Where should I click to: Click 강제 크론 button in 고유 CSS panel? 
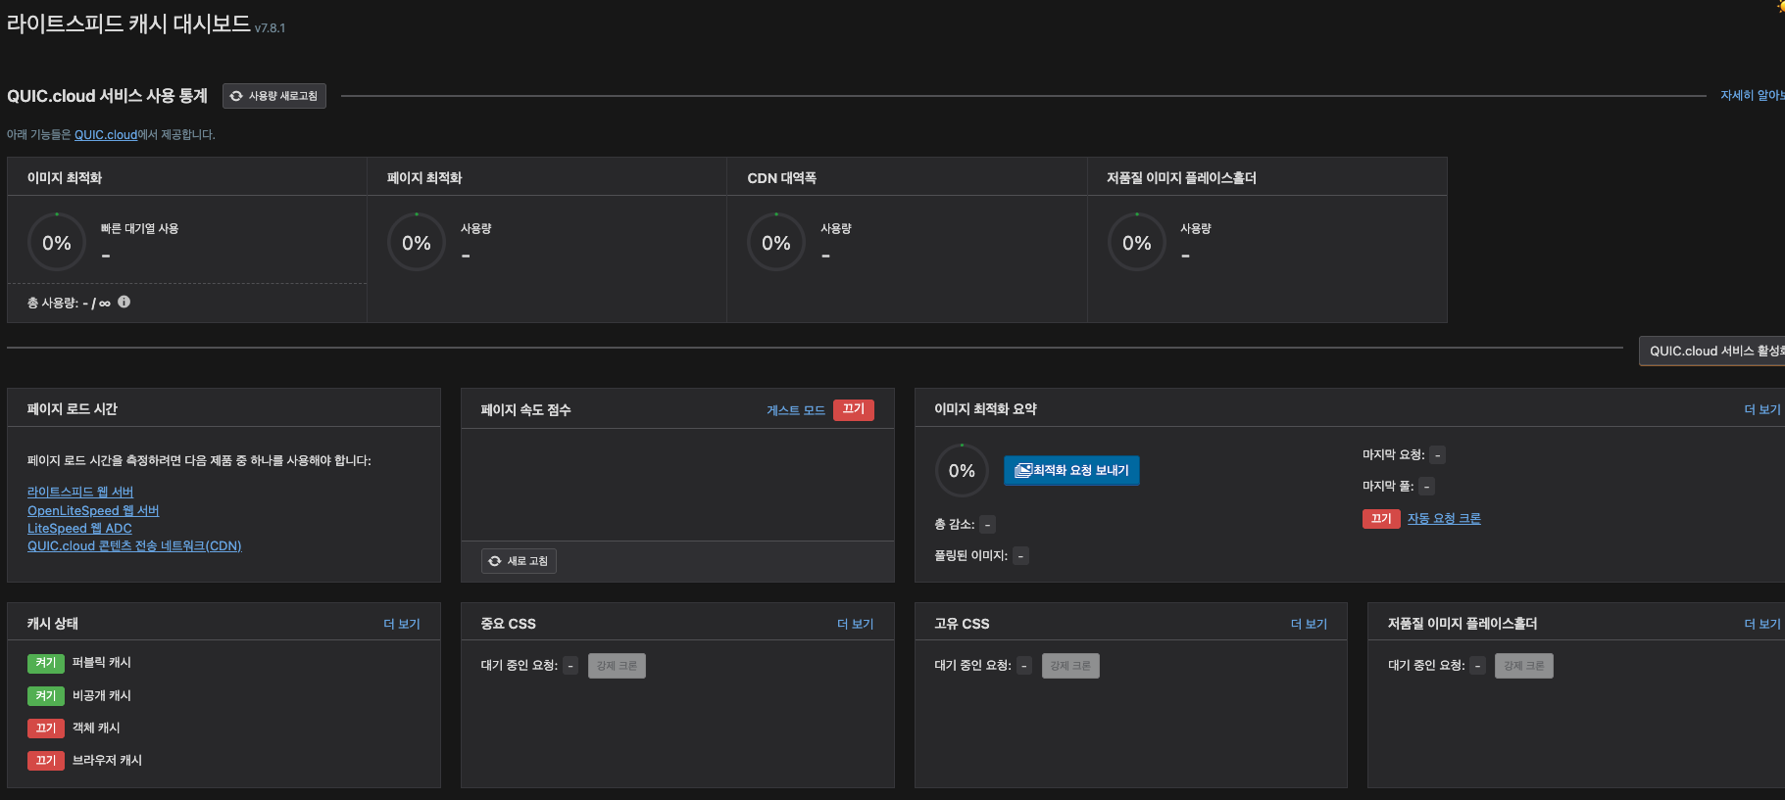[x=1070, y=666]
